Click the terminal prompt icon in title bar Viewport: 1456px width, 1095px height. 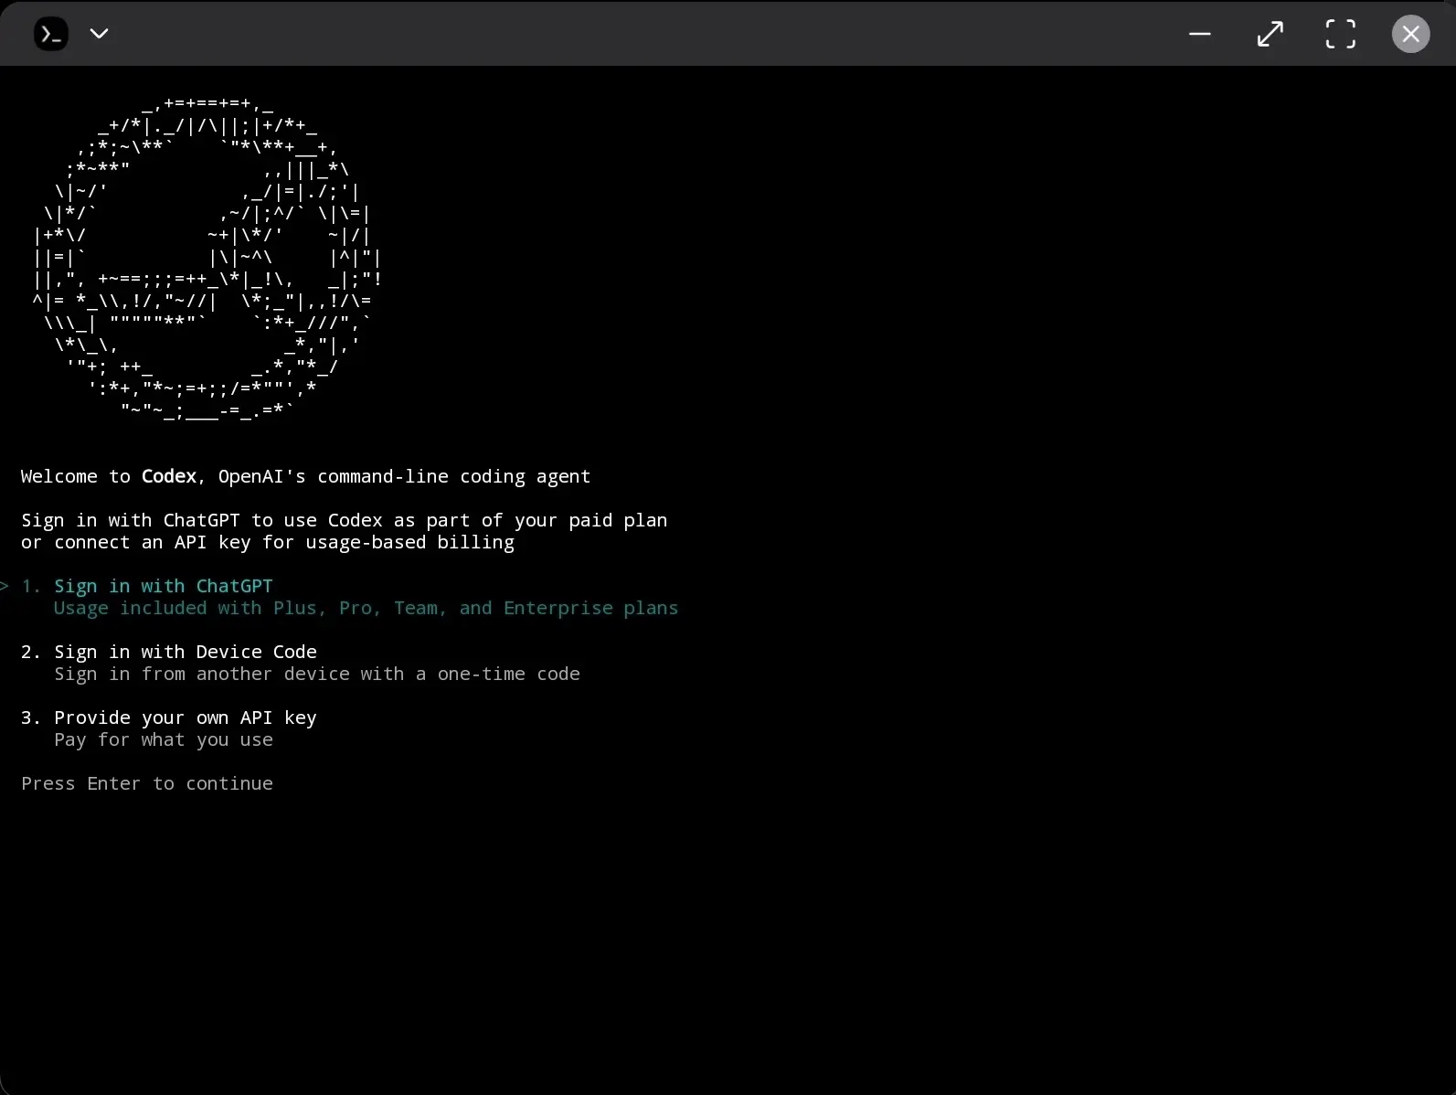(x=51, y=34)
